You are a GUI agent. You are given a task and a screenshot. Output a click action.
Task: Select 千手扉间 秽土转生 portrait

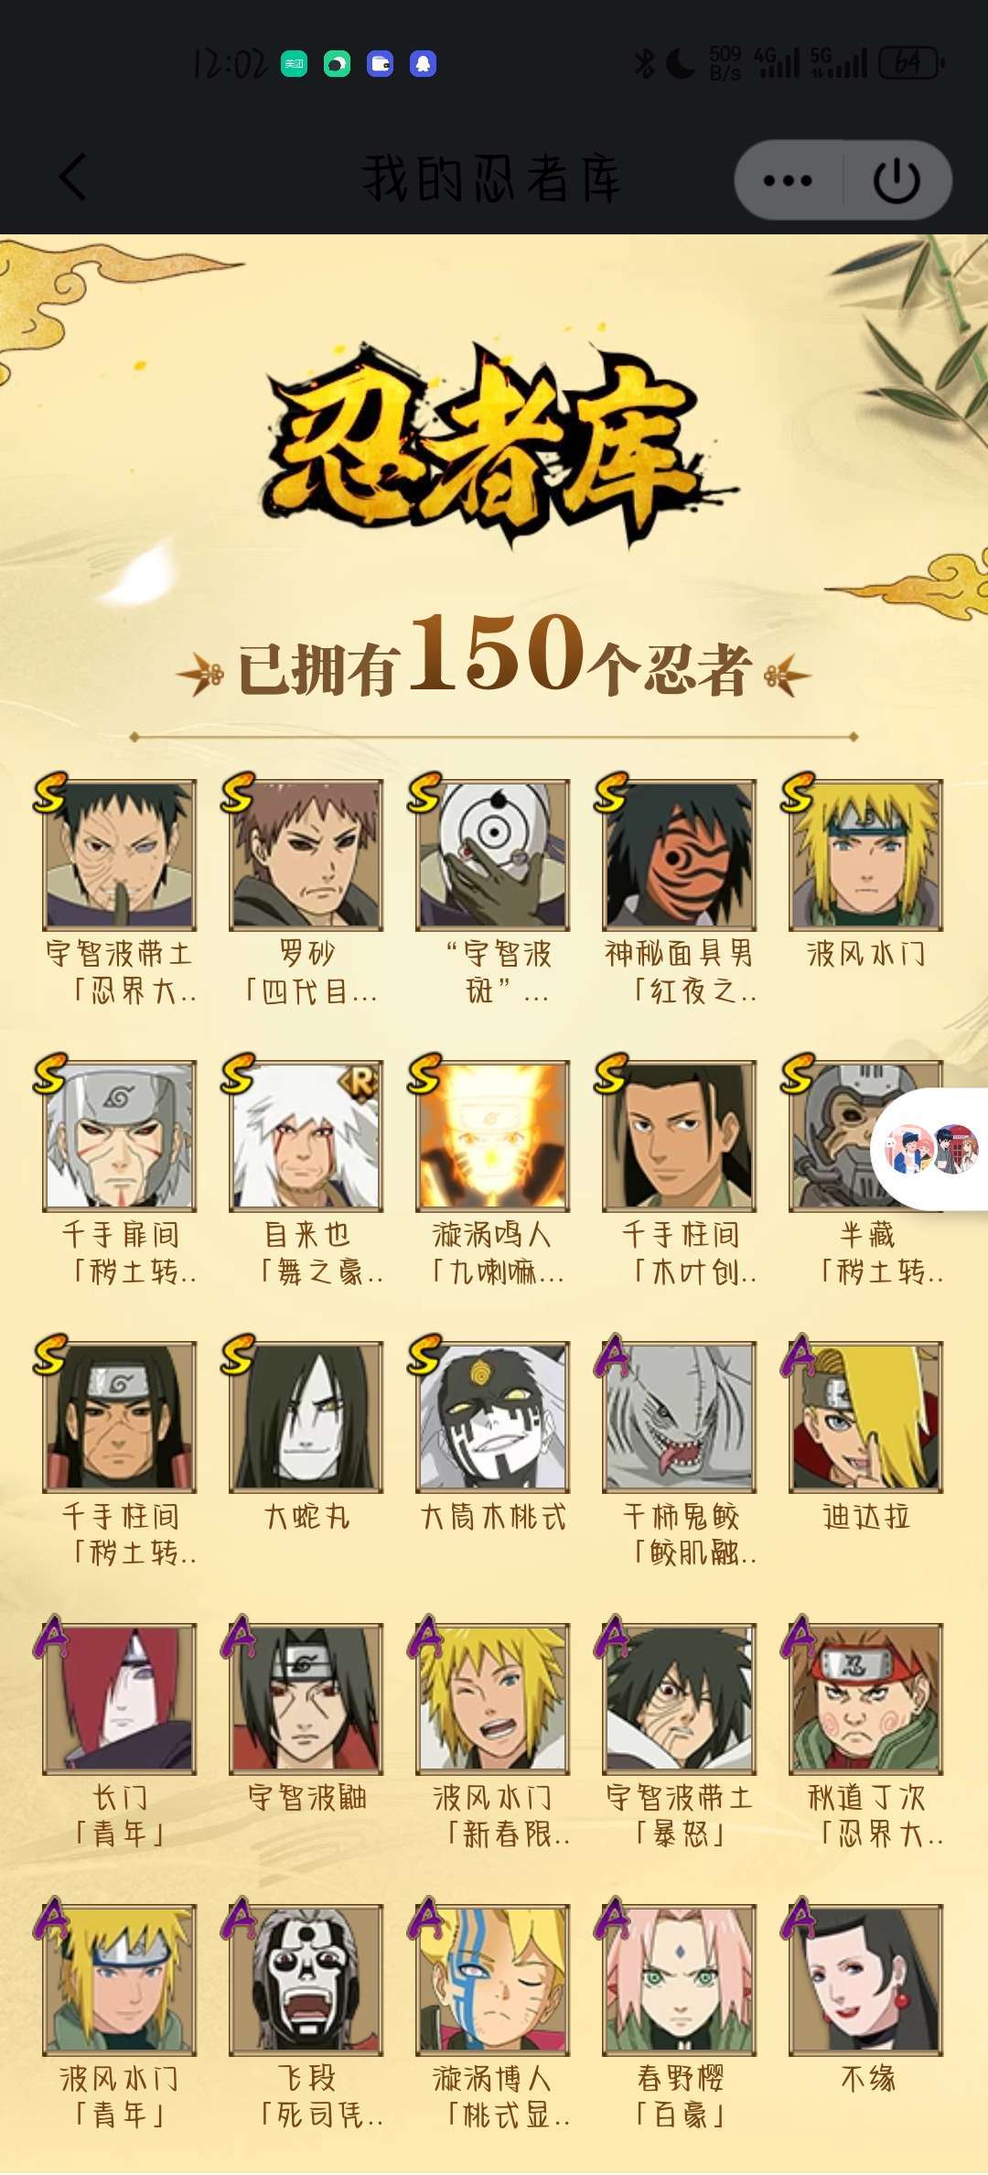pos(119,1136)
